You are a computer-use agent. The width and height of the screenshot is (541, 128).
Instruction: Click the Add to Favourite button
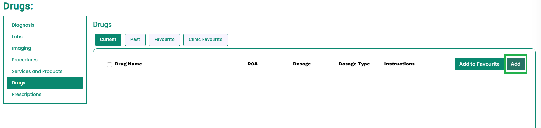click(x=479, y=64)
